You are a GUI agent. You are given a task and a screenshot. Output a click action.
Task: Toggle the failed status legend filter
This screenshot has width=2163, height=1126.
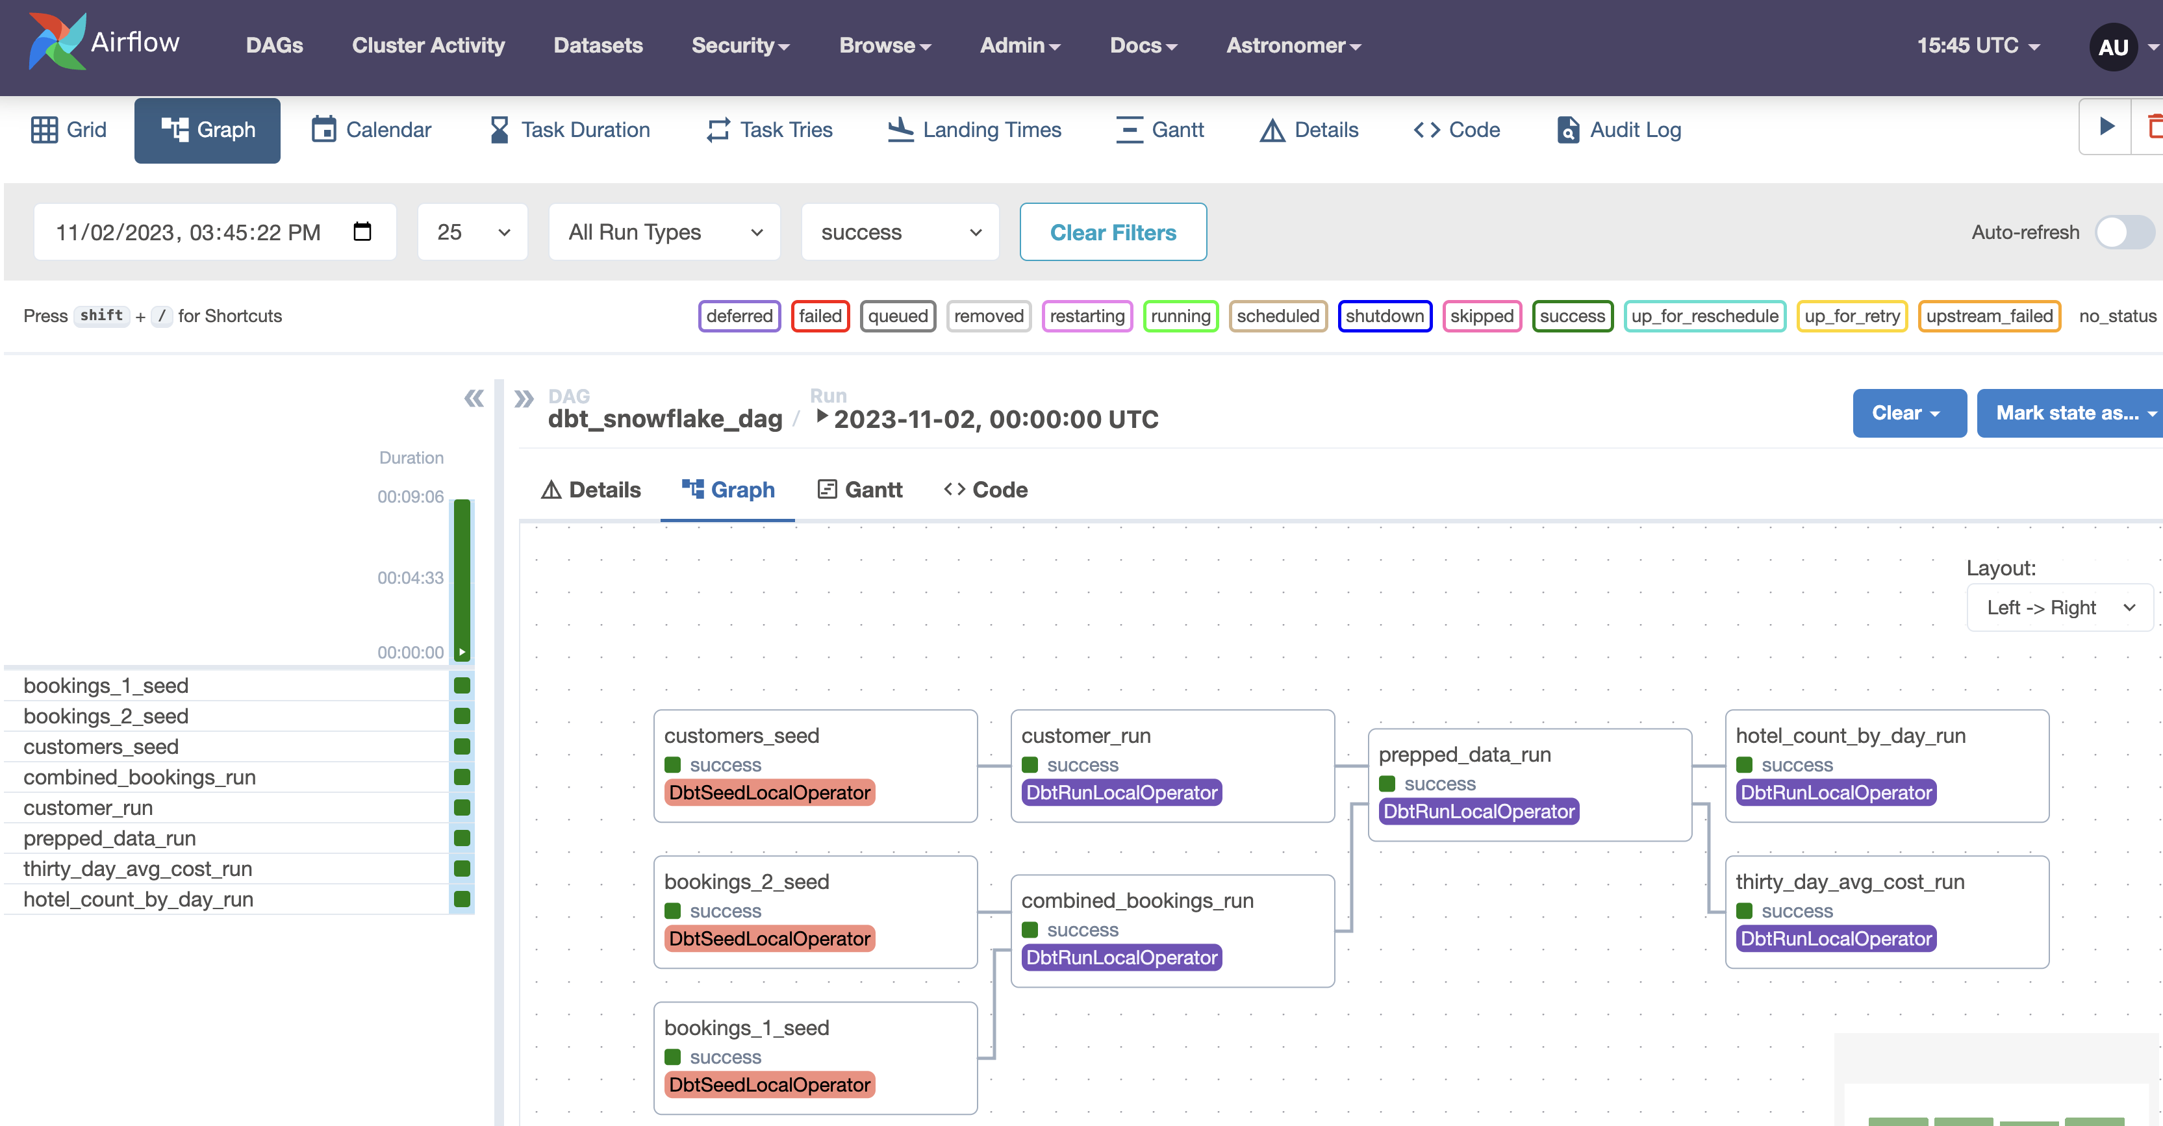point(820,316)
